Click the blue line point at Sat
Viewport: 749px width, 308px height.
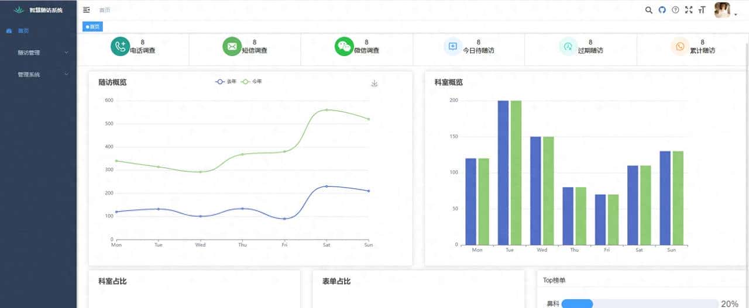[327, 186]
